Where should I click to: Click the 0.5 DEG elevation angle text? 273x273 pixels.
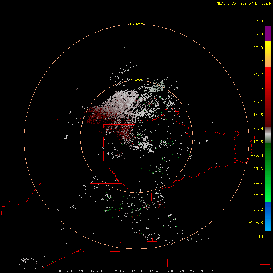click(149, 271)
